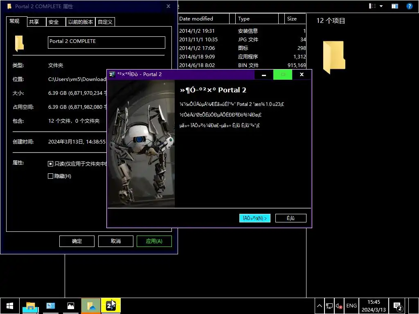419x314 pixels.
Task: Click the Windows Start button
Action: pyautogui.click(x=10, y=306)
